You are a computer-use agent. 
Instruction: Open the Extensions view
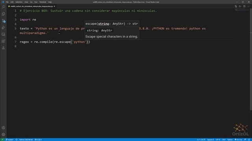click(x=4, y=41)
